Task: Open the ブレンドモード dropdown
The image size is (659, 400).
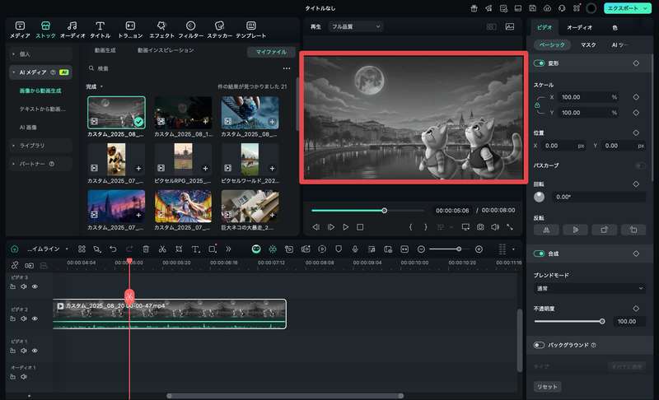Action: (590, 288)
